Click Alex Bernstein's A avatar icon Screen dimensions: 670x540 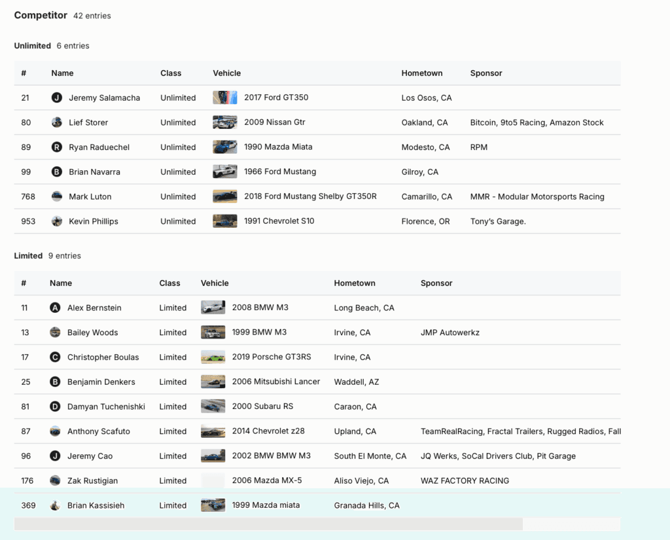tap(55, 308)
